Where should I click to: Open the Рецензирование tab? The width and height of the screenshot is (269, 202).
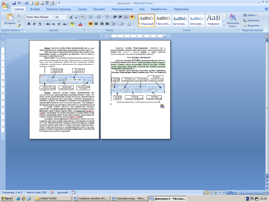pyautogui.click(x=122, y=9)
